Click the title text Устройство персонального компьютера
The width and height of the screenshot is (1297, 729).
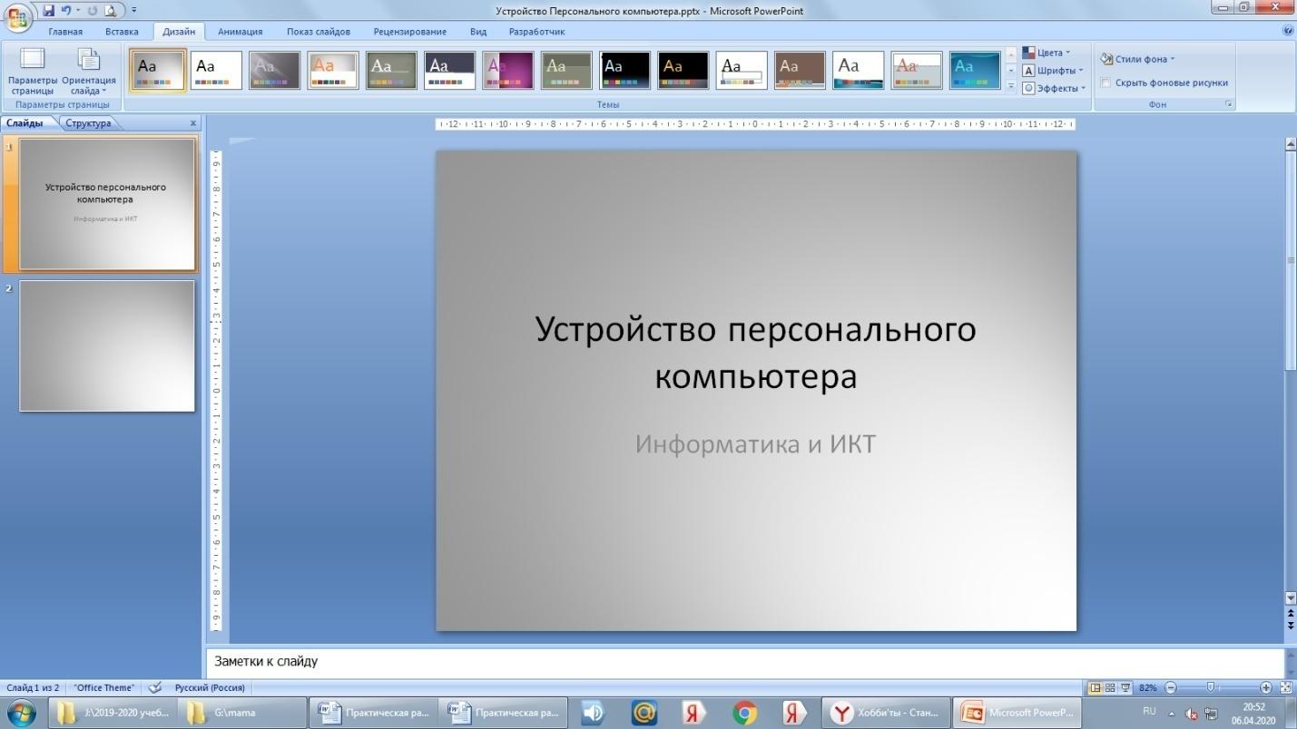755,352
